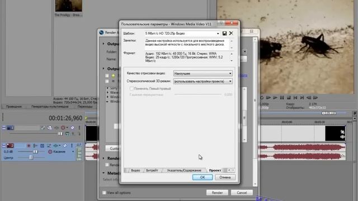
Task: Click the video track compositing mode icon
Action: click(67, 134)
